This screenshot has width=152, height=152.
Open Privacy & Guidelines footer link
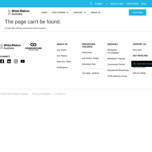[x=42, y=94]
